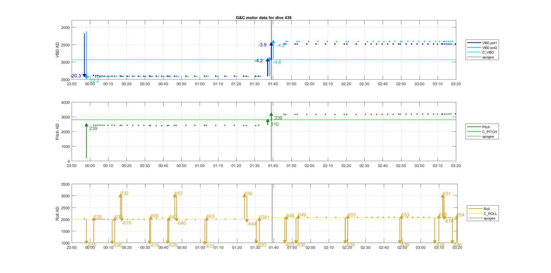This screenshot has height=273, width=551.
Task: Click the title 'G&C motor data for dive 436'
Action: click(x=263, y=18)
